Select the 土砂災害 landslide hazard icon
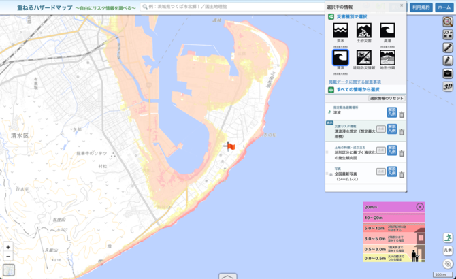456x279 pixels. pyautogui.click(x=363, y=31)
